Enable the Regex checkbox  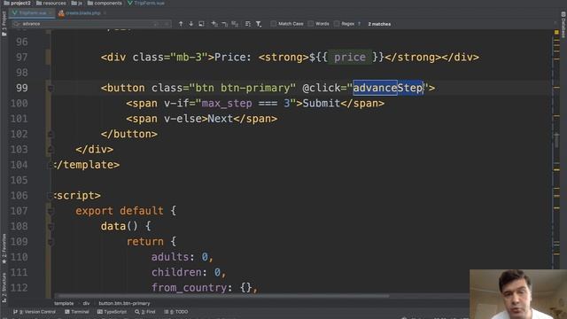[x=337, y=24]
